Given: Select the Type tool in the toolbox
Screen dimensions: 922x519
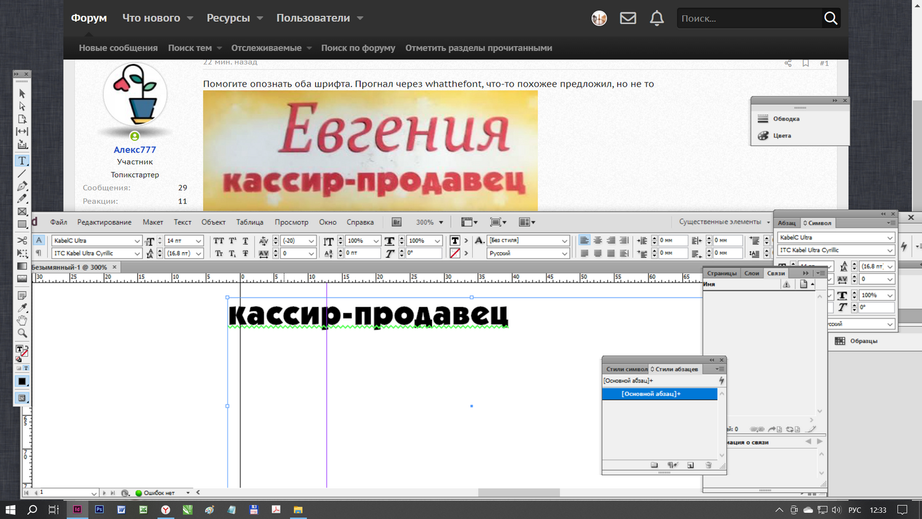Looking at the screenshot, I should coord(22,160).
